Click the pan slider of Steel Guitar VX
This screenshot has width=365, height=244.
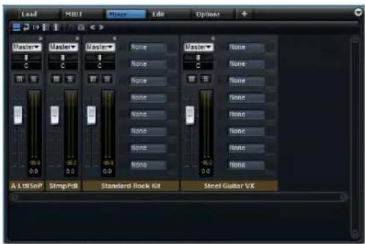(x=198, y=57)
